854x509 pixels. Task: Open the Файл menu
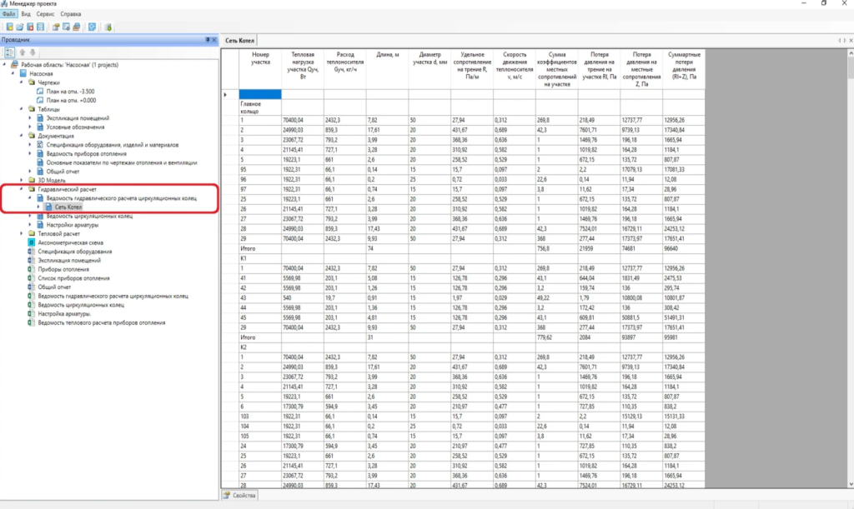point(9,14)
